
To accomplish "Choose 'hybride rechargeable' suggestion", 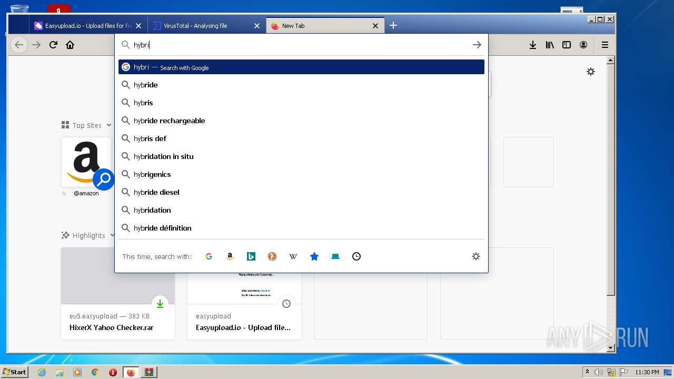I will (x=301, y=121).
